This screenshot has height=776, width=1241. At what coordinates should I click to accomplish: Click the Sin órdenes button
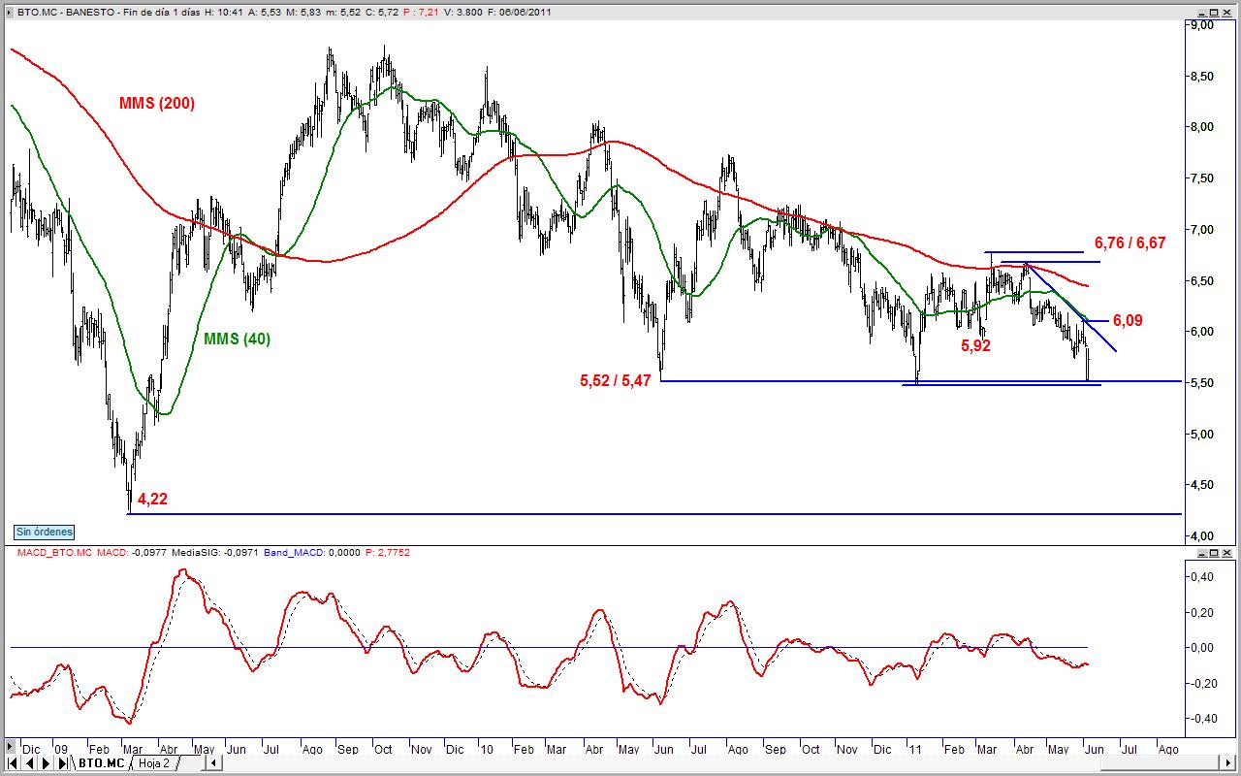[44, 532]
